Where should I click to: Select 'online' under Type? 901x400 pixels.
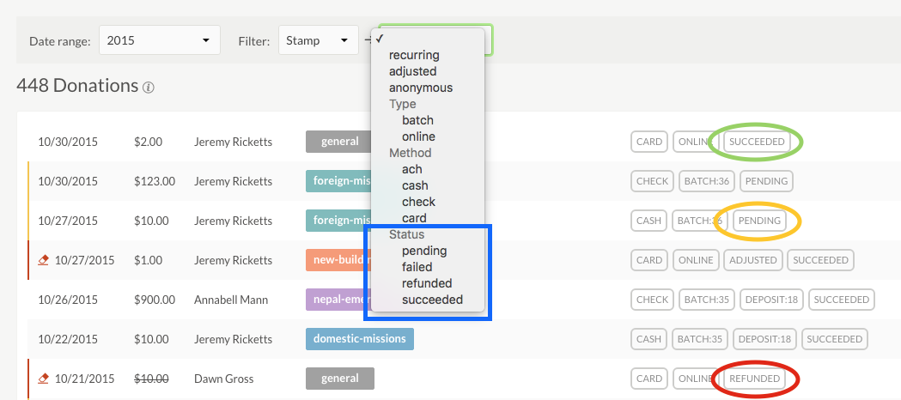(x=418, y=136)
